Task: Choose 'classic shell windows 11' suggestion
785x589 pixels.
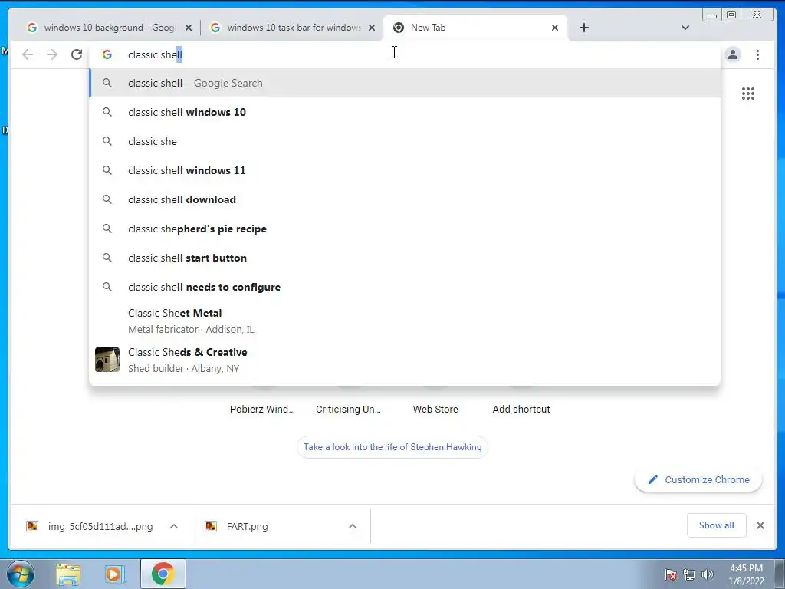Action: coord(405,170)
